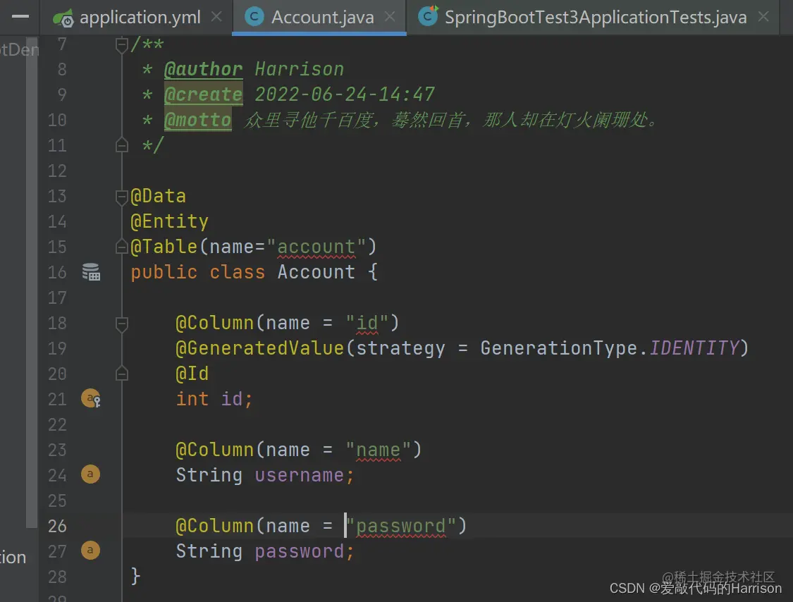Viewport: 793px width, 602px height.
Task: Click the @author Javadoc tag
Action: click(x=203, y=69)
